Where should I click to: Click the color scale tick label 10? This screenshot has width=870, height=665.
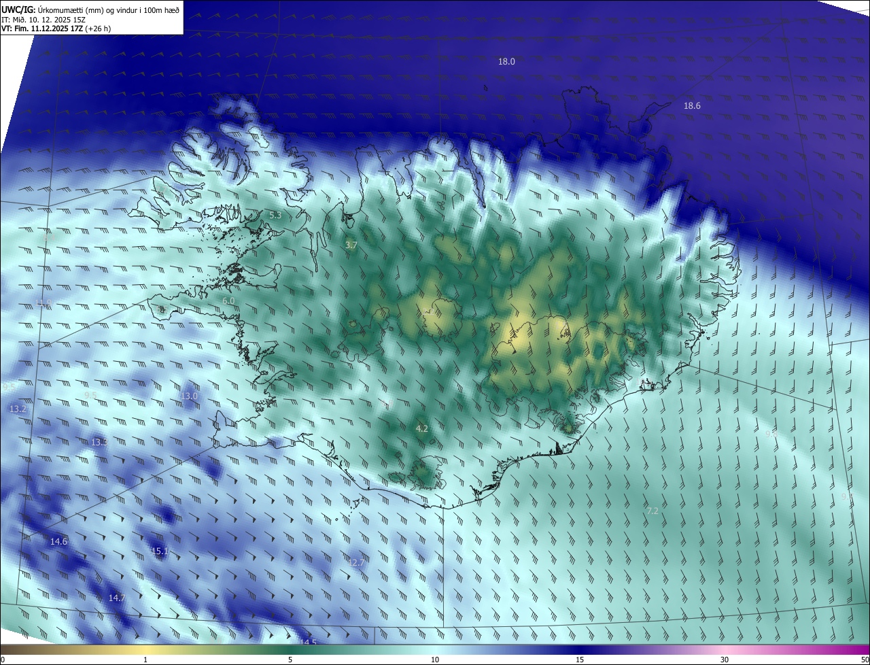(435, 660)
